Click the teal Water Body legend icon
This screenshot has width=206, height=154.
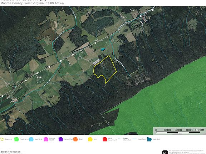[149, 139]
